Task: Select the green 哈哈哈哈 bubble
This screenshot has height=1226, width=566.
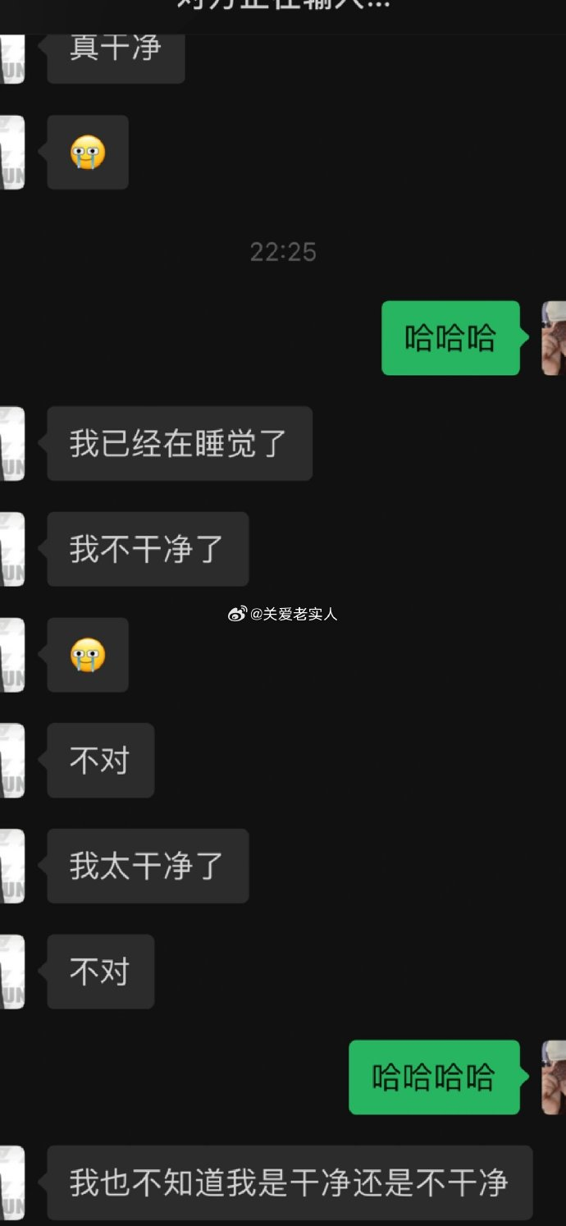Action: pos(434,1077)
